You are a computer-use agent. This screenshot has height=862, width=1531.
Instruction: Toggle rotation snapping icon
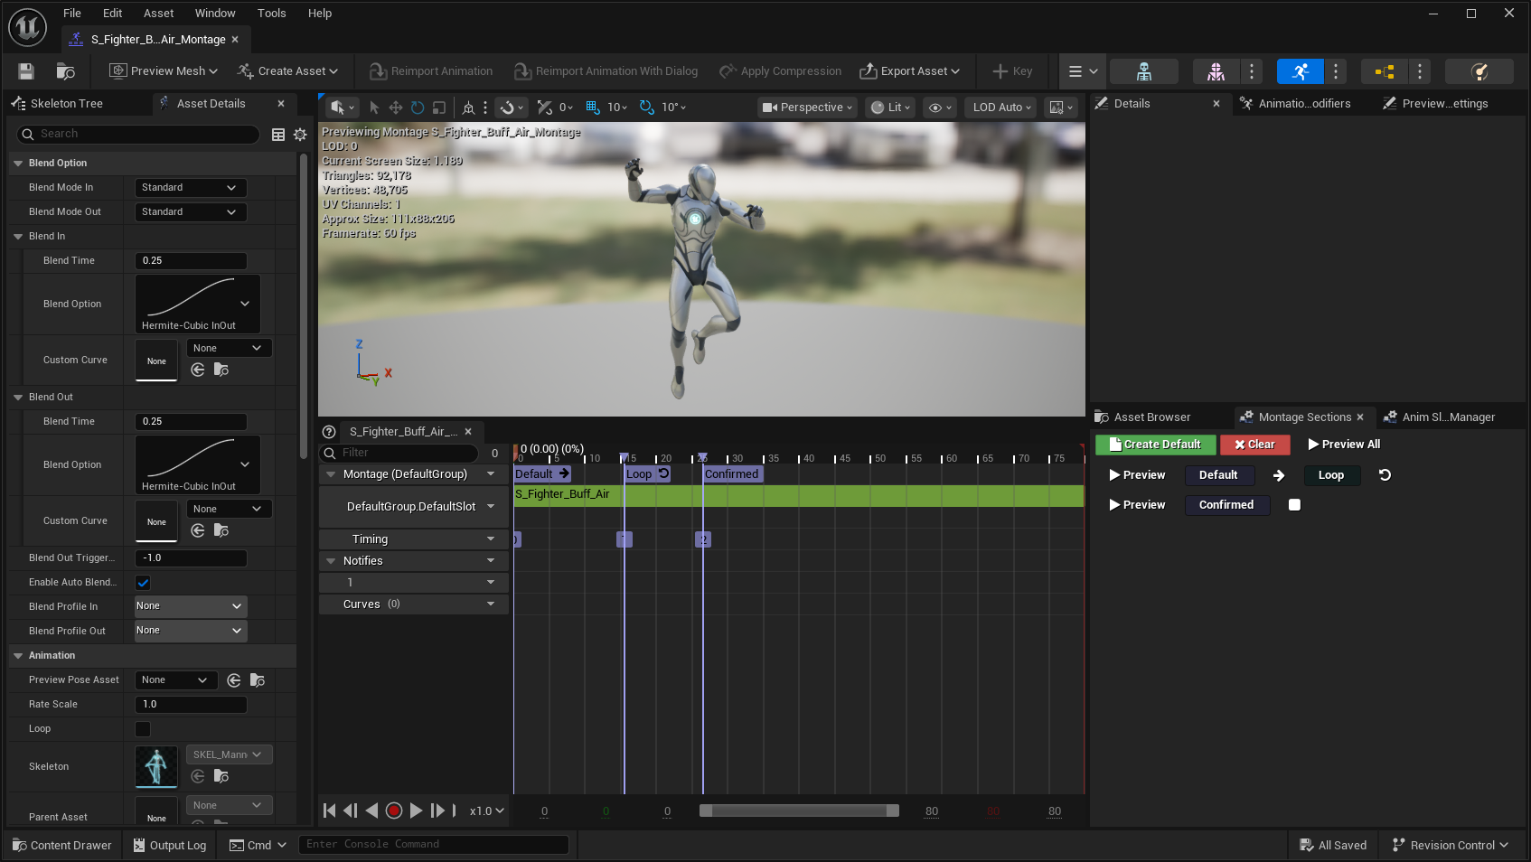[x=647, y=108]
